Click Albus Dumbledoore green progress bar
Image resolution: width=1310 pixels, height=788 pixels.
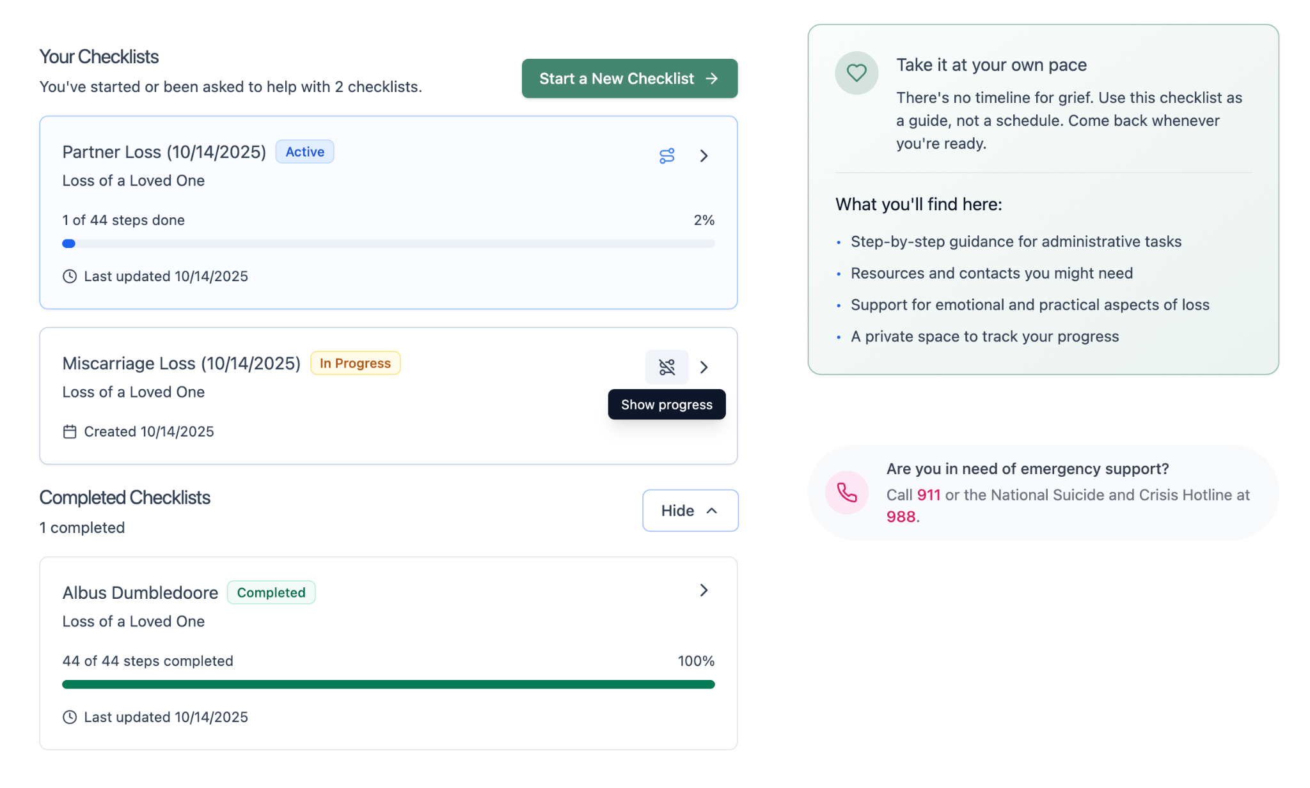click(x=388, y=684)
